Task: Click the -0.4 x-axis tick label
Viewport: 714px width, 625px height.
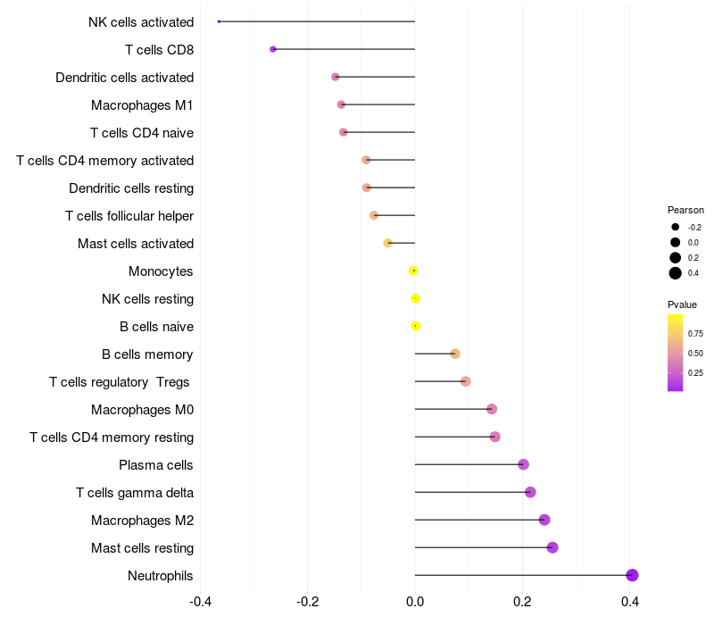Action: click(x=200, y=601)
